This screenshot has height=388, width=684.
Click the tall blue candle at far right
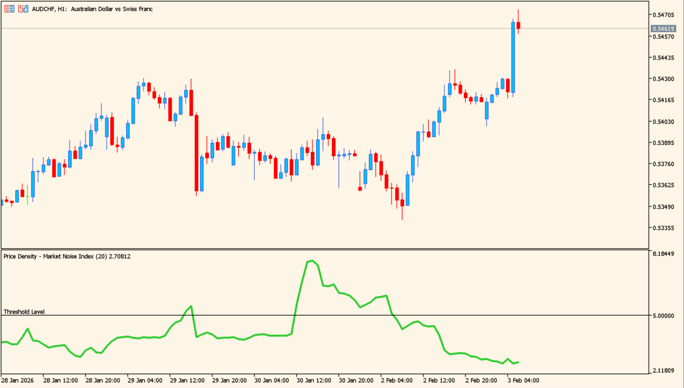[x=512, y=58]
